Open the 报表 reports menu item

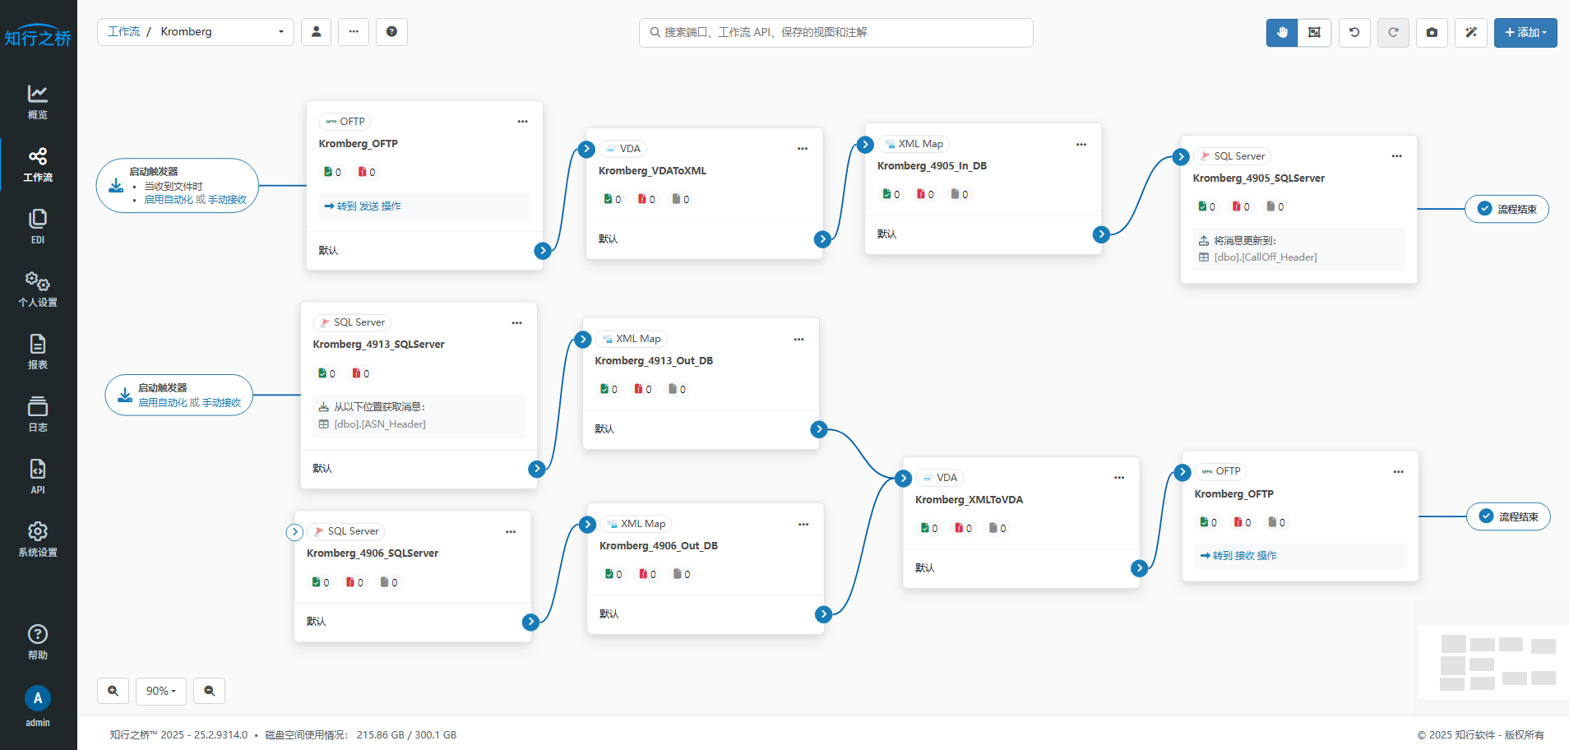click(x=38, y=351)
